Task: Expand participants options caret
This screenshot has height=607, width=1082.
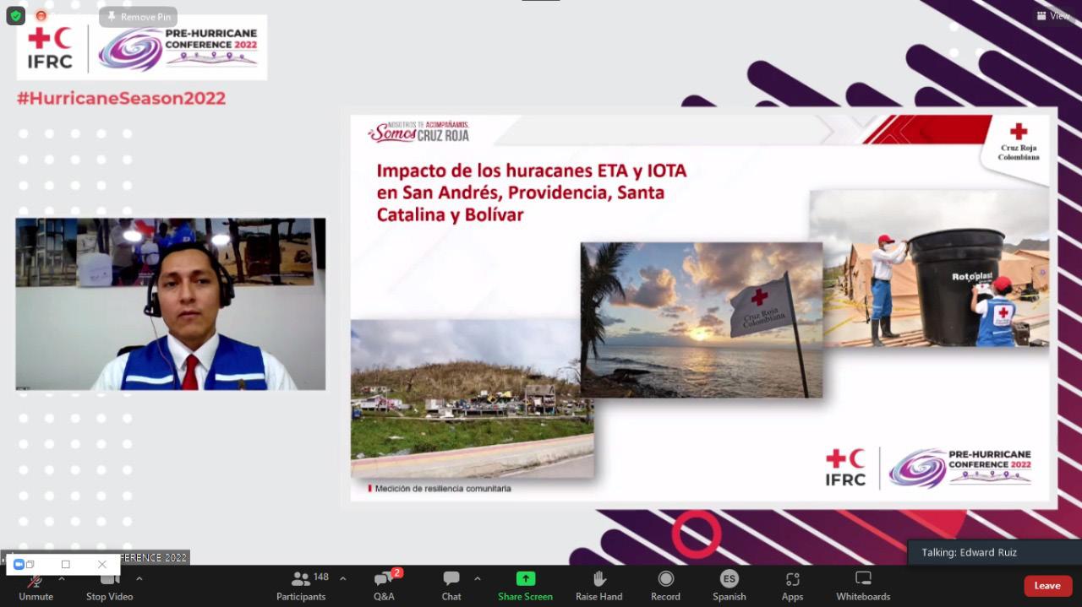Action: [342, 579]
